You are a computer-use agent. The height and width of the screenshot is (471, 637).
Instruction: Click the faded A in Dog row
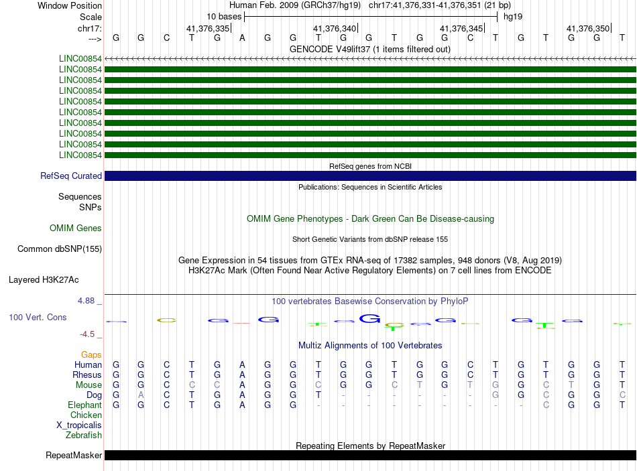[x=141, y=395]
